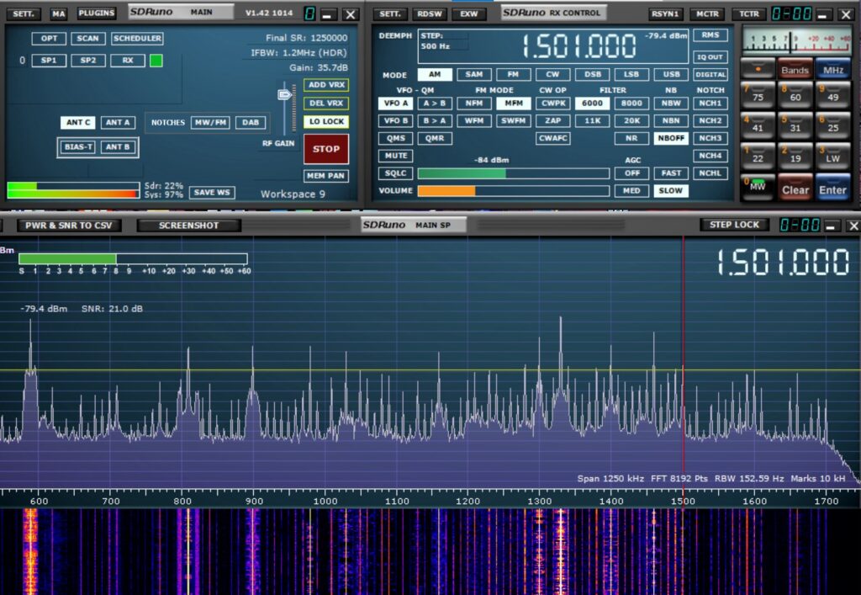Open the SCHEDULER in Main panel
861x595 pixels.
[x=137, y=38]
